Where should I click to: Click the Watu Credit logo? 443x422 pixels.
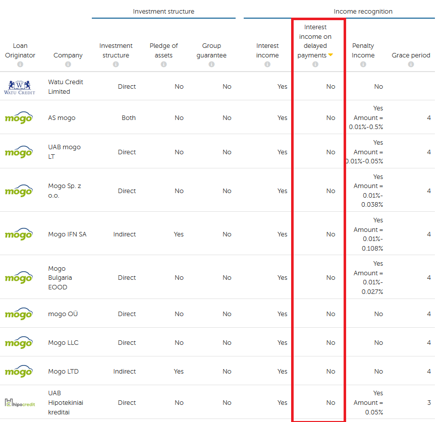click(x=20, y=87)
